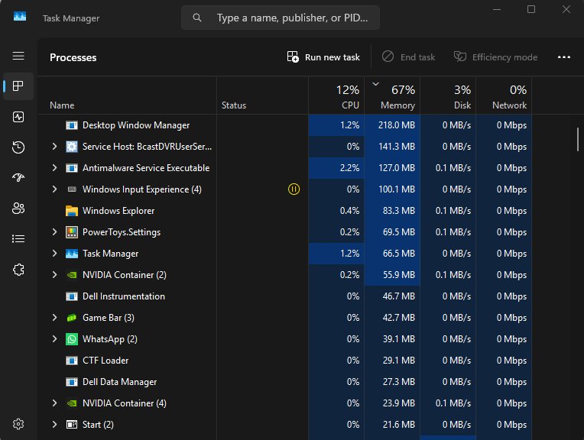
Task: Open the Details list sidebar icon
Action: [18, 238]
